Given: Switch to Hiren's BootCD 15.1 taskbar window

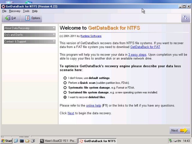Looking at the screenshot, I should tap(58, 141).
